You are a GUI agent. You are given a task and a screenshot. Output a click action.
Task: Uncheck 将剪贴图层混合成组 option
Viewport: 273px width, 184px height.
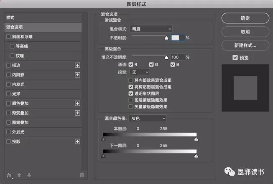click(x=130, y=87)
